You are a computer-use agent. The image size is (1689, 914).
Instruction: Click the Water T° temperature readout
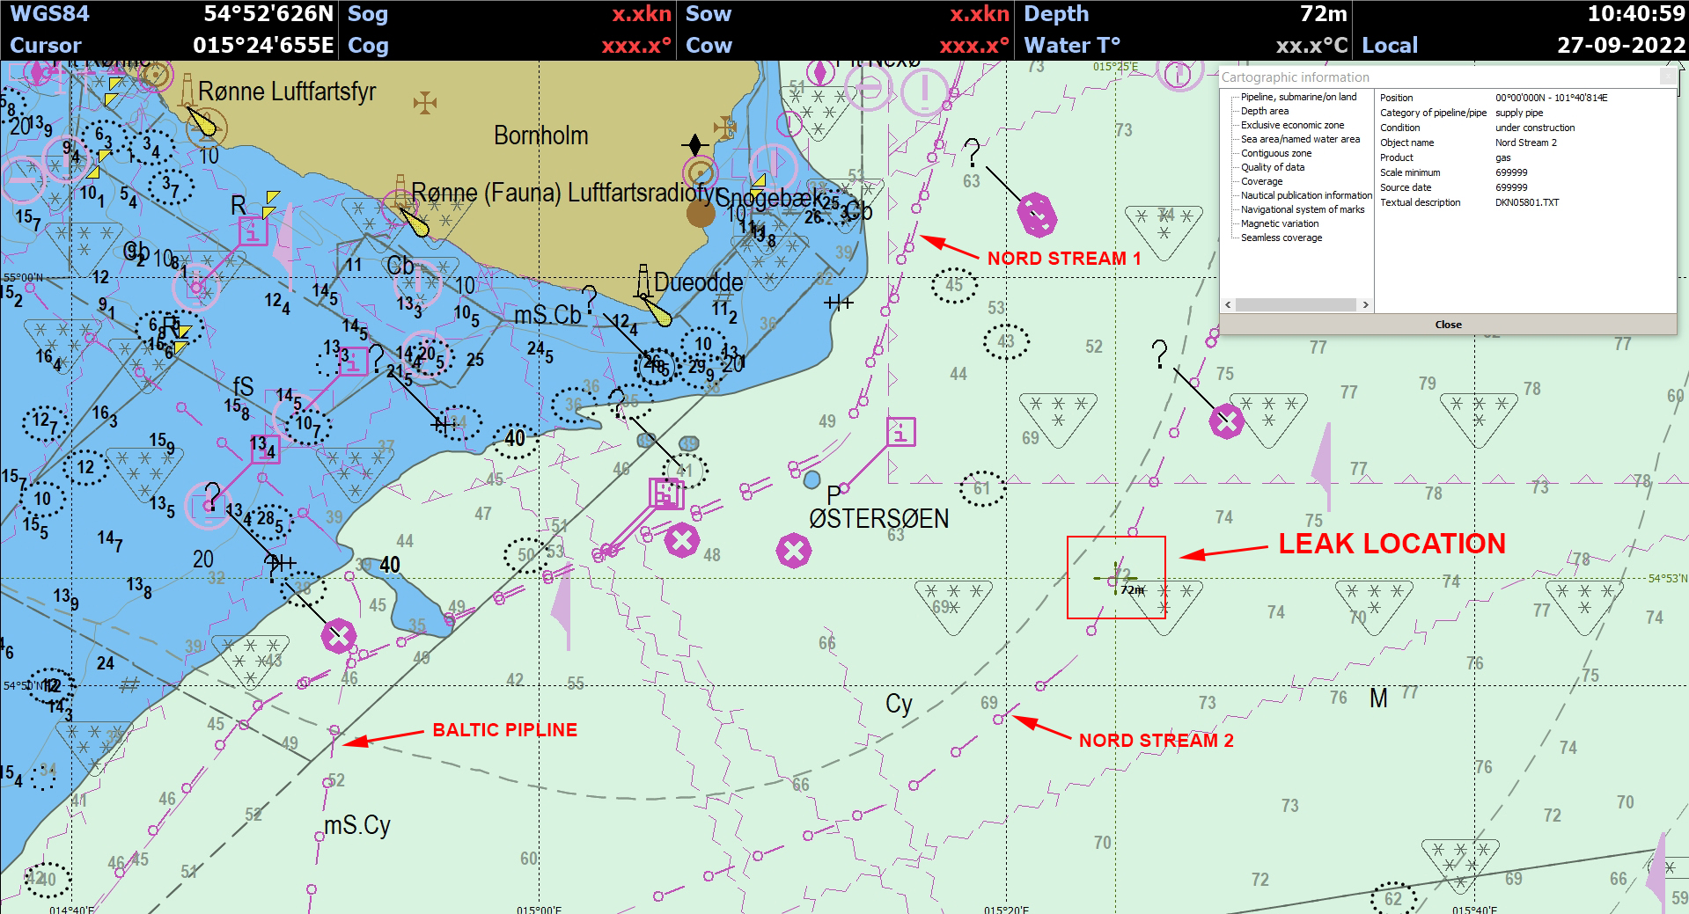[1311, 46]
